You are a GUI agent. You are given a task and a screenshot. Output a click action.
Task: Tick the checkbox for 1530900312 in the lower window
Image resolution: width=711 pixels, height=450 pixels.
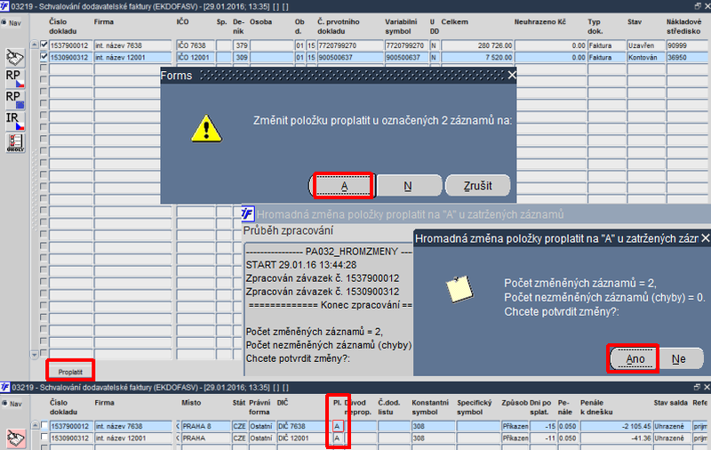[x=44, y=438]
